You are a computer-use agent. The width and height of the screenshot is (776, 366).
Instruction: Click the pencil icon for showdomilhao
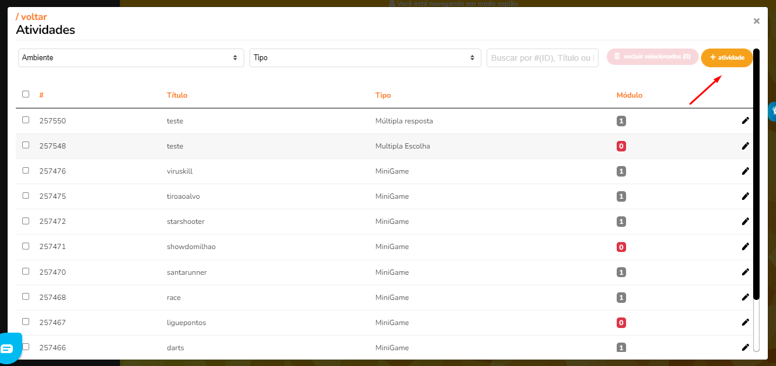tap(745, 246)
